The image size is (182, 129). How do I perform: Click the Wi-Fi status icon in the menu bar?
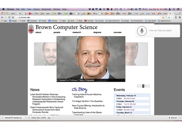tap(140, 9)
